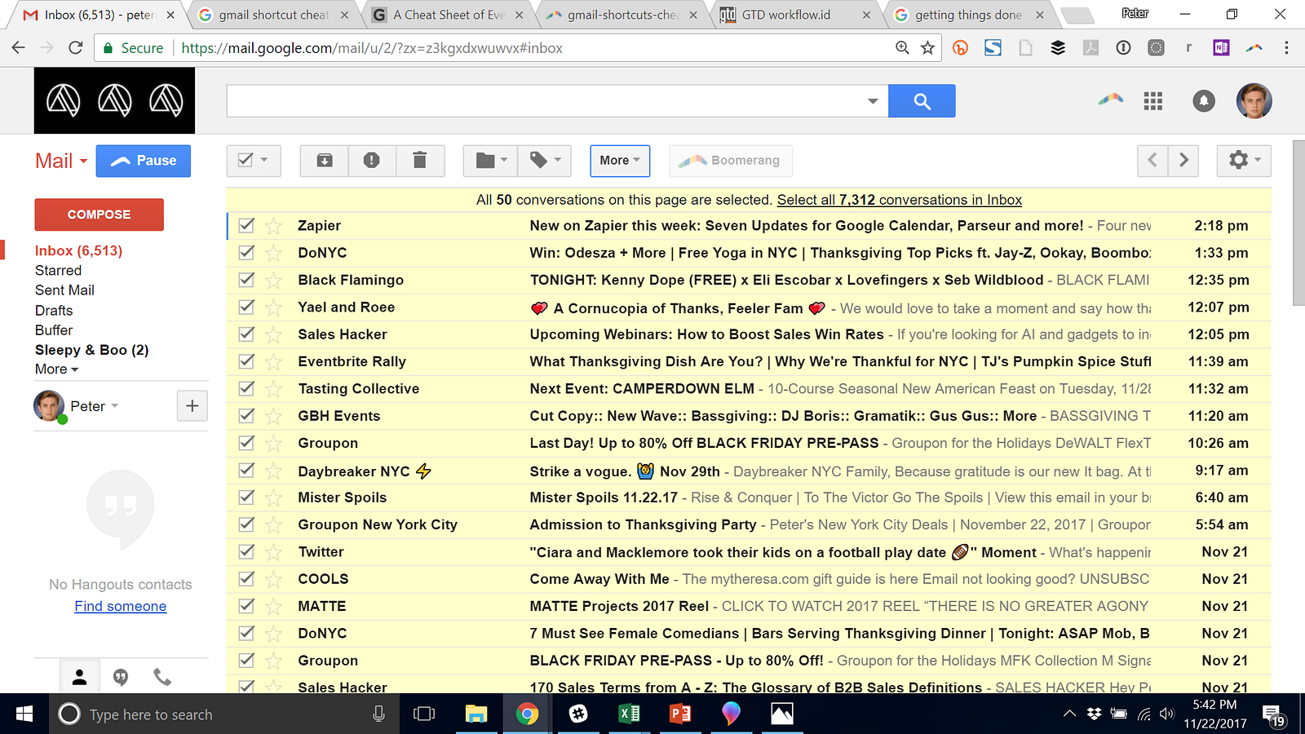
Task: Star the Black Flamingo email
Action: click(274, 281)
